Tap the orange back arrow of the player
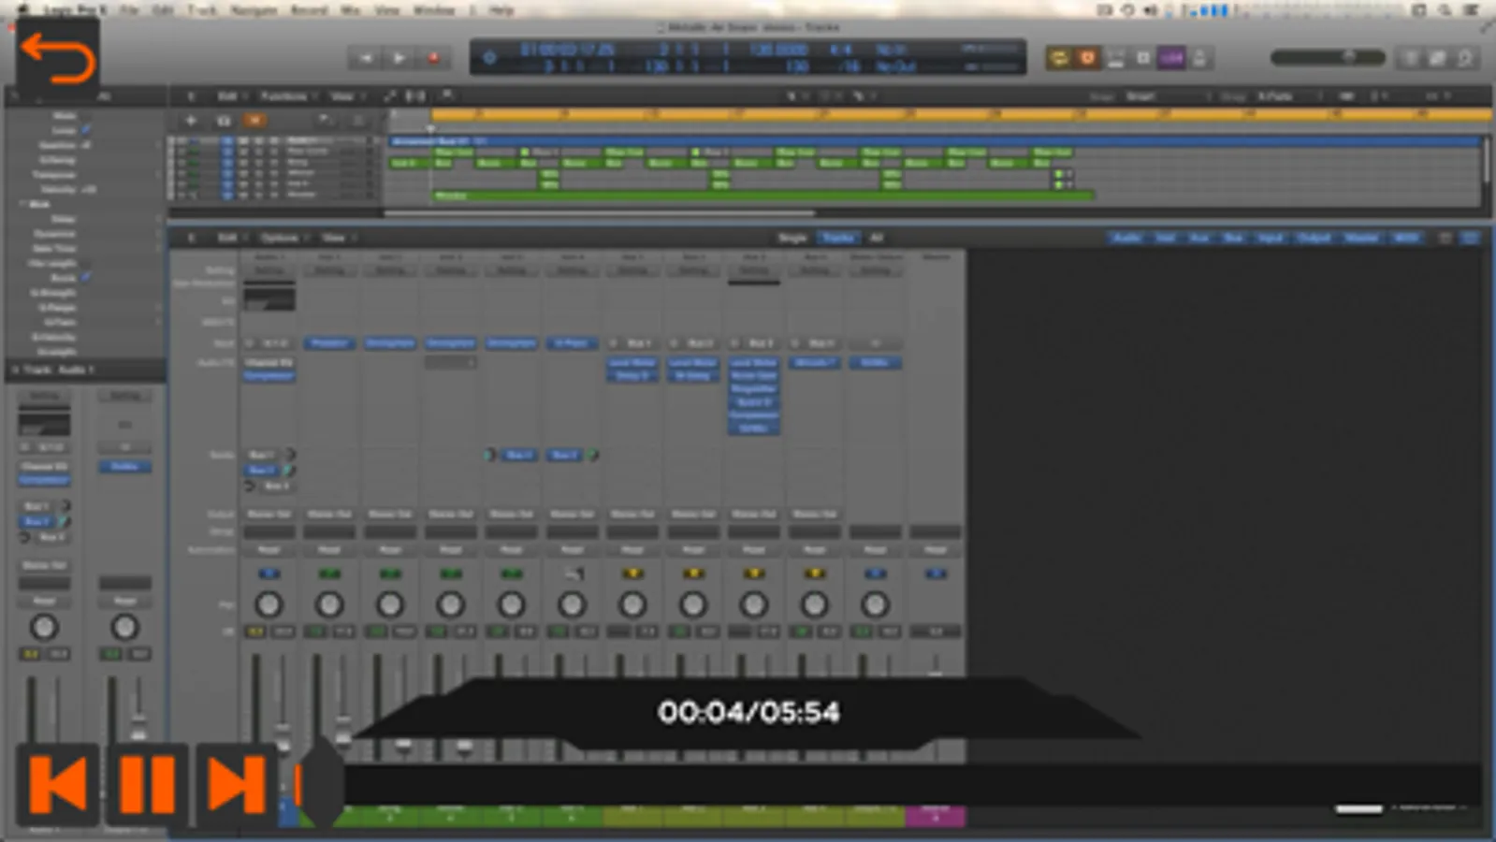This screenshot has height=842, width=1496. (x=57, y=58)
